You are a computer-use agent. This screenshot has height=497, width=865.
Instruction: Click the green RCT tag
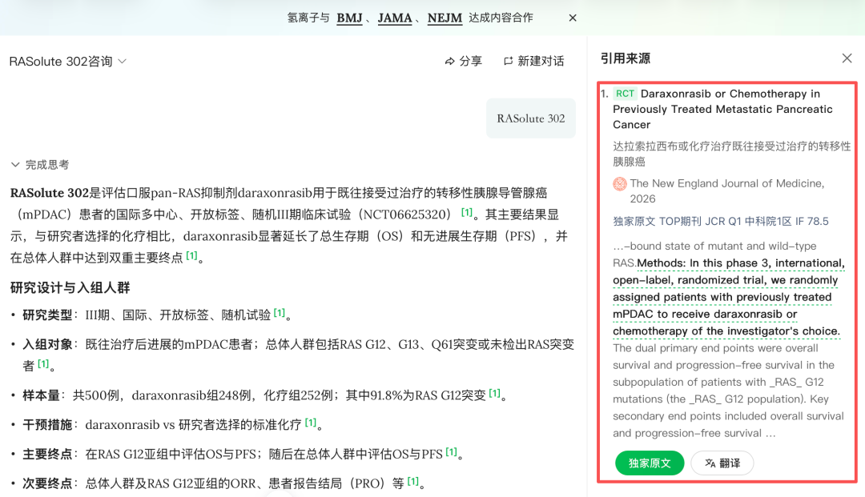pyautogui.click(x=625, y=94)
